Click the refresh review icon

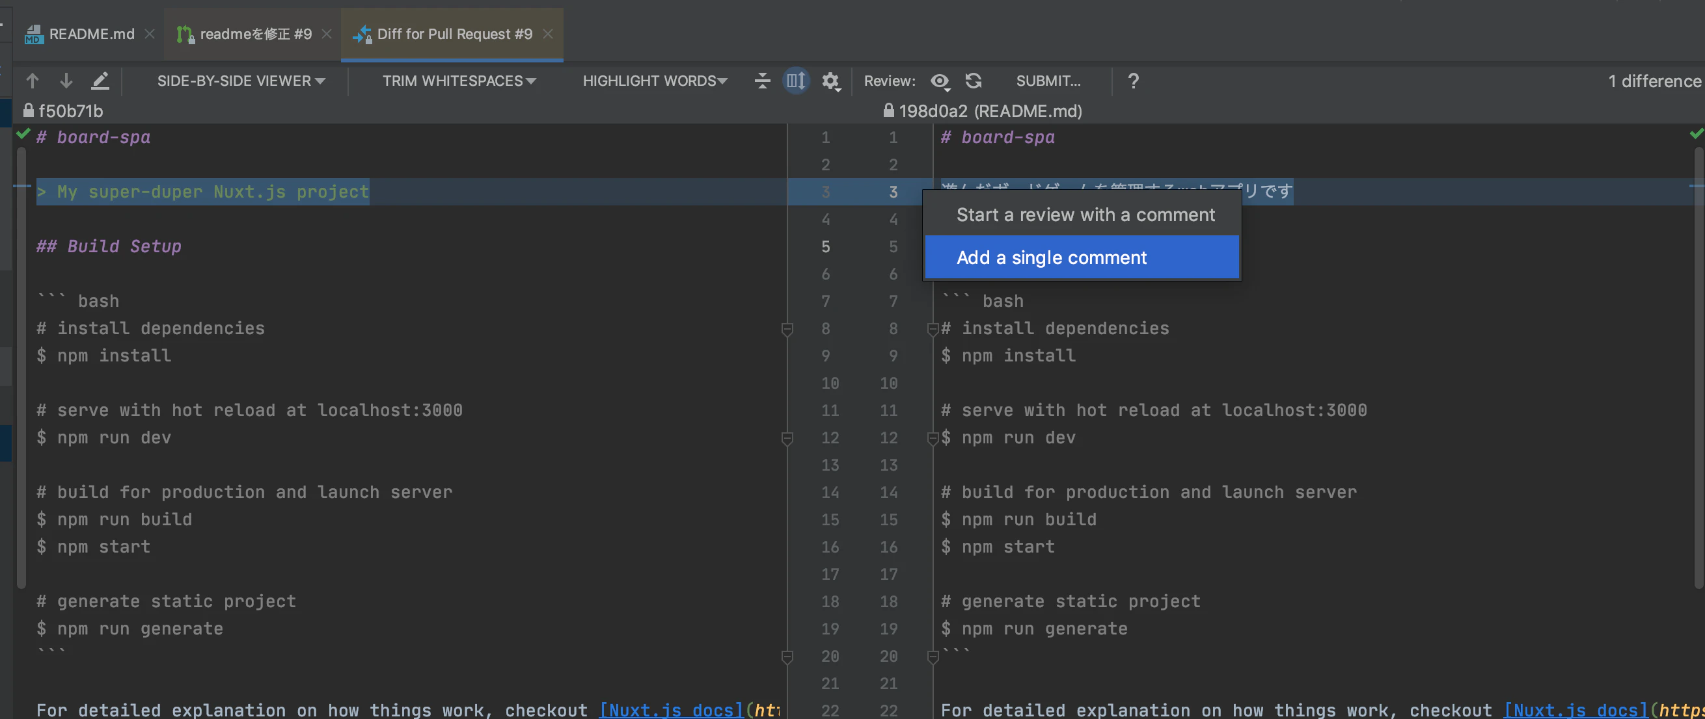point(973,81)
